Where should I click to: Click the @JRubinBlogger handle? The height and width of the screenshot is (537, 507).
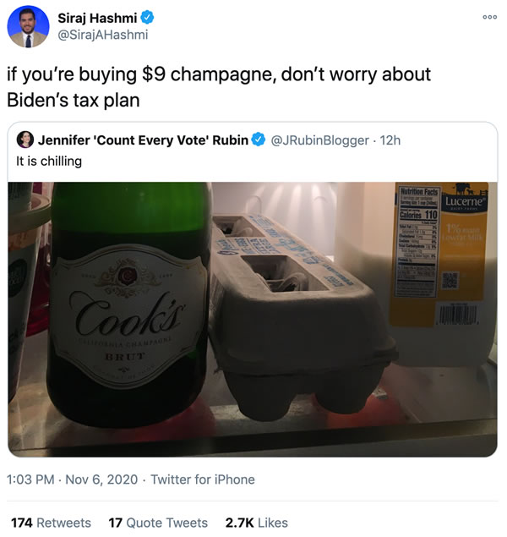point(322,140)
